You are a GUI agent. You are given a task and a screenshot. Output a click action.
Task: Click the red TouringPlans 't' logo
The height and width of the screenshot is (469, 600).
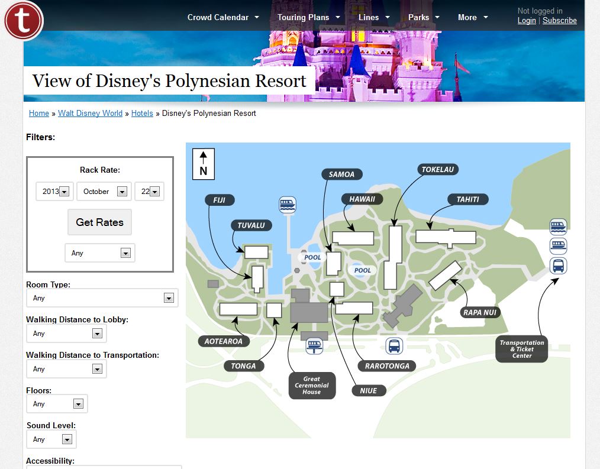(23, 20)
